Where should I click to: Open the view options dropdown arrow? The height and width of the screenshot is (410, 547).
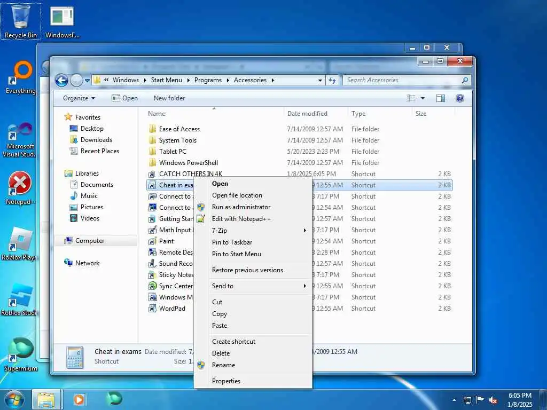tap(423, 98)
